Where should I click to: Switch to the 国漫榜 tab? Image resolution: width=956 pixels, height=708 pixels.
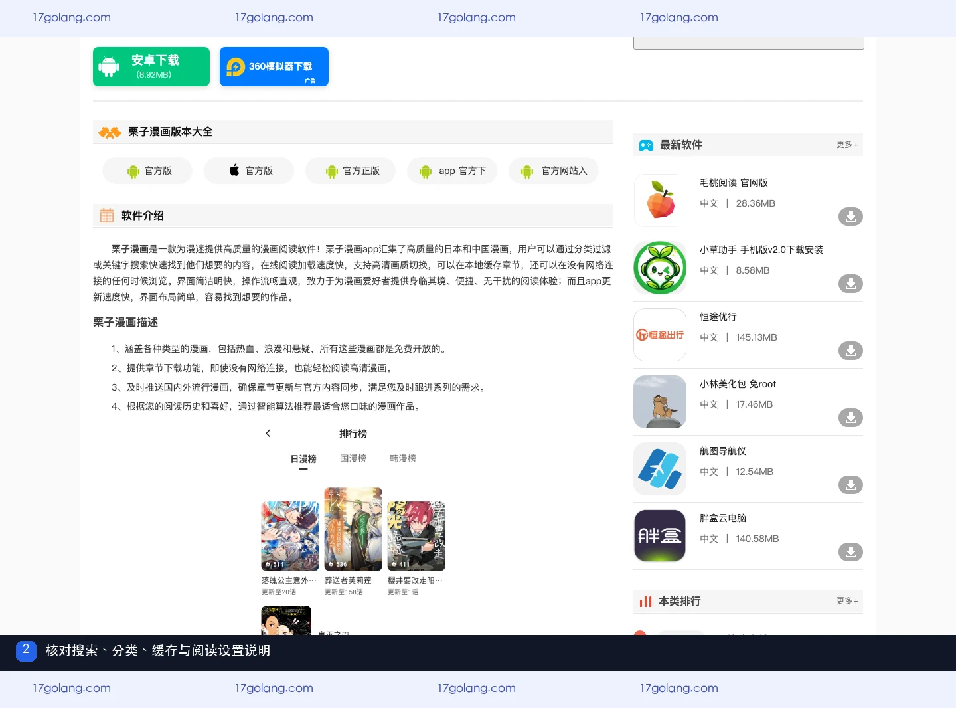click(353, 458)
